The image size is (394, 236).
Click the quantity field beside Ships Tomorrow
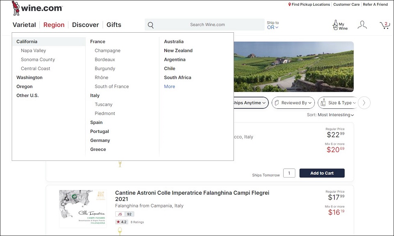[289, 173]
